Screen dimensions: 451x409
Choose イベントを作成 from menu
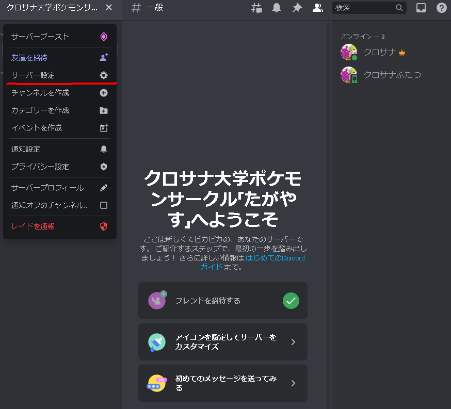click(x=60, y=128)
